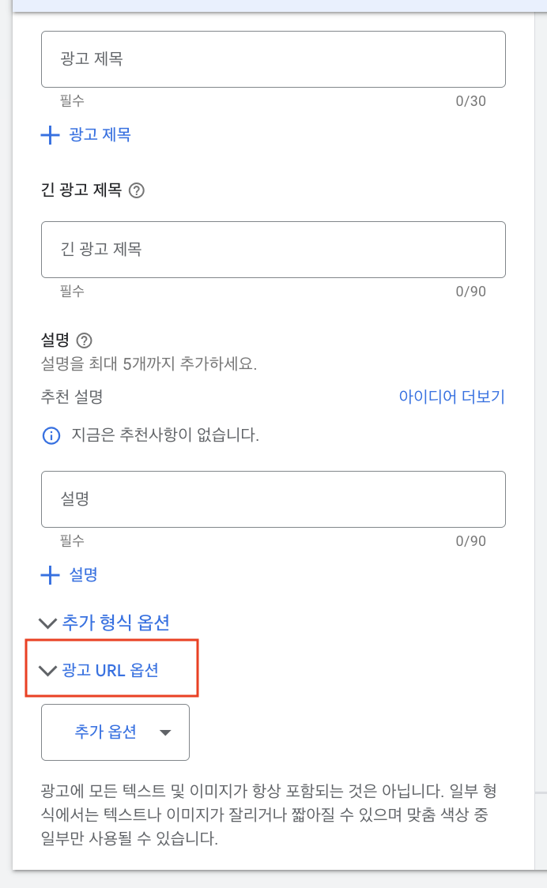Click the plus icon to add another 설명
The height and width of the screenshot is (888, 547).
49,575
